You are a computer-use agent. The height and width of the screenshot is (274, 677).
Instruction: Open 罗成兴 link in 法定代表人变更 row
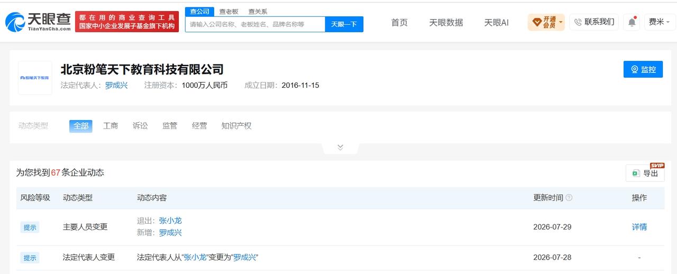pyautogui.click(x=245, y=258)
